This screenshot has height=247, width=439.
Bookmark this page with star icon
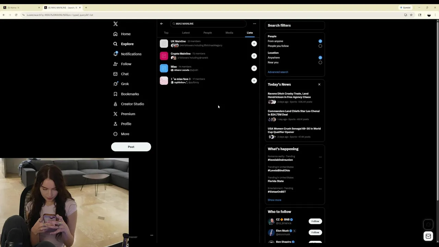(x=411, y=15)
